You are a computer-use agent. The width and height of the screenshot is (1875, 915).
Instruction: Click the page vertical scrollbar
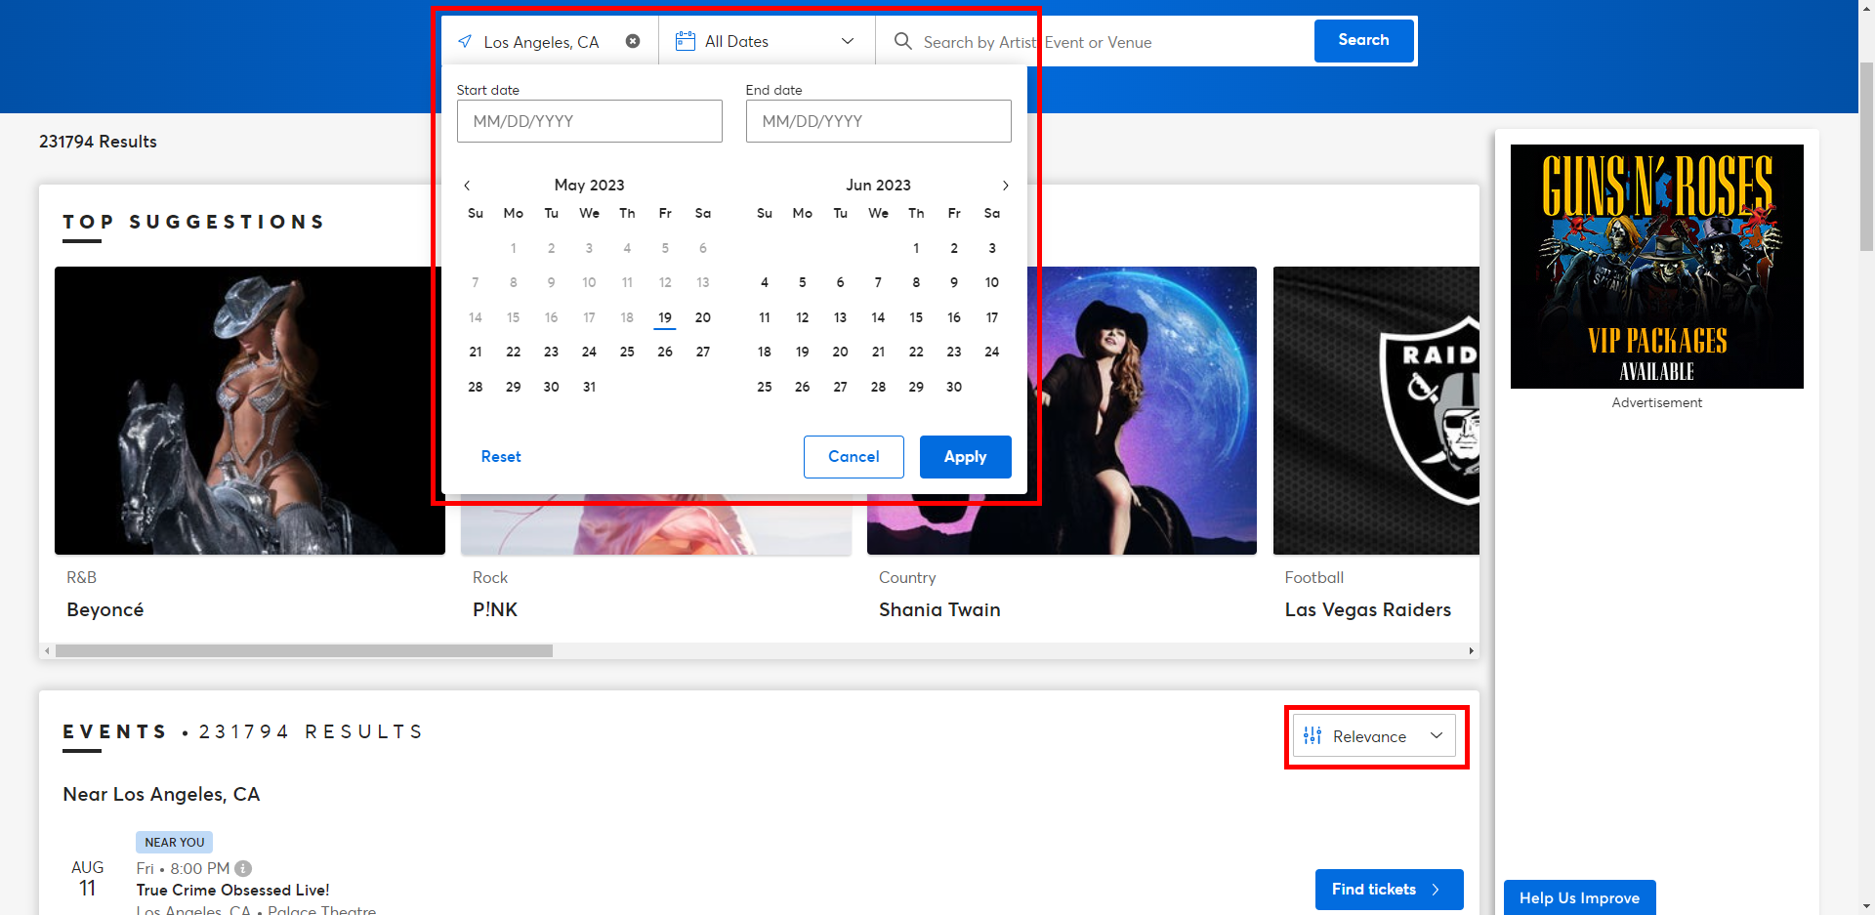[x=1866, y=156]
